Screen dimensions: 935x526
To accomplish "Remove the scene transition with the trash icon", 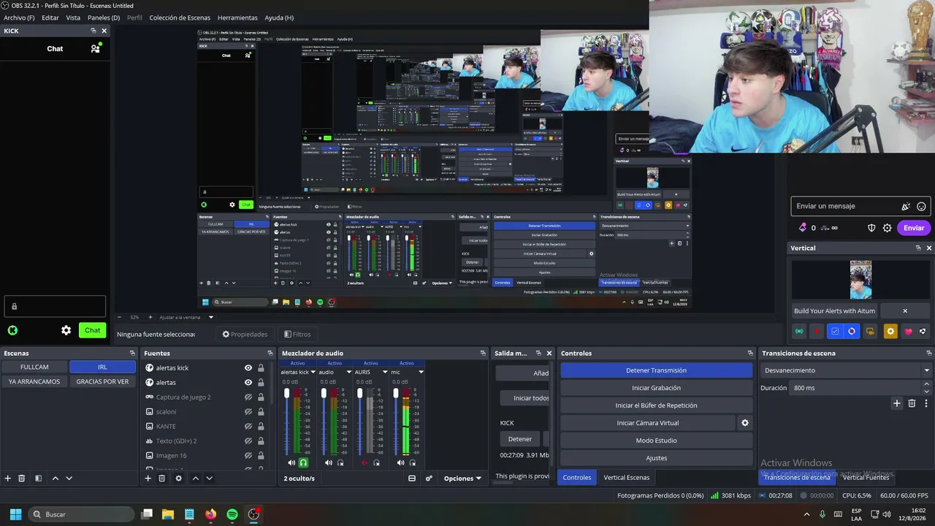I will click(x=912, y=403).
